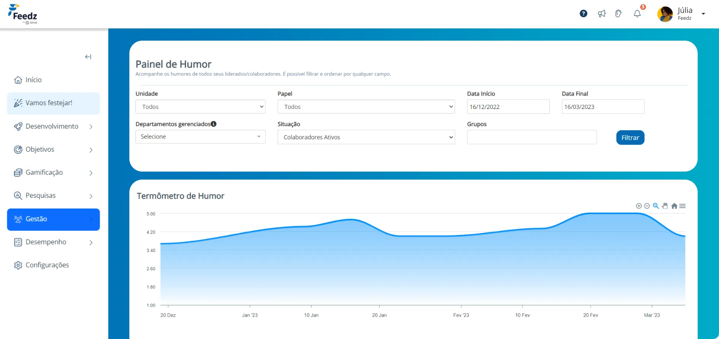The image size is (719, 339).
Task: Click the Data Final date field
Action: 603,107
